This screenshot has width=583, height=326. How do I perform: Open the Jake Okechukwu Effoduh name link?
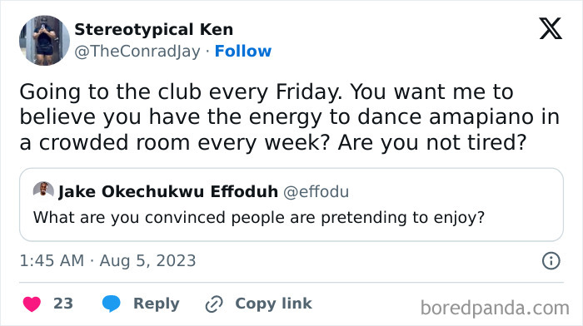[x=168, y=191]
